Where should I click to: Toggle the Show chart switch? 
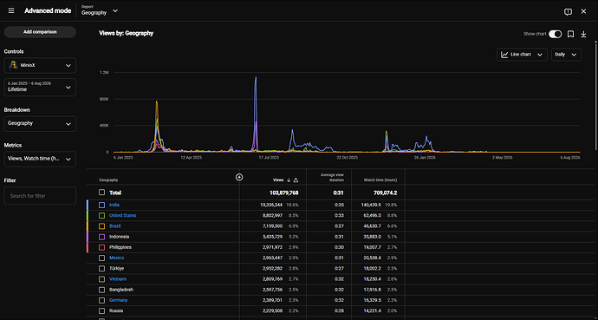pos(555,34)
